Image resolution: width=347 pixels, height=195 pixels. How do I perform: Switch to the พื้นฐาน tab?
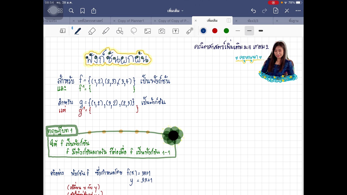pos(294,21)
